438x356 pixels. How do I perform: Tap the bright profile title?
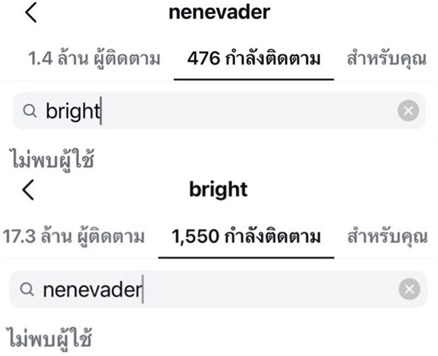(x=218, y=190)
